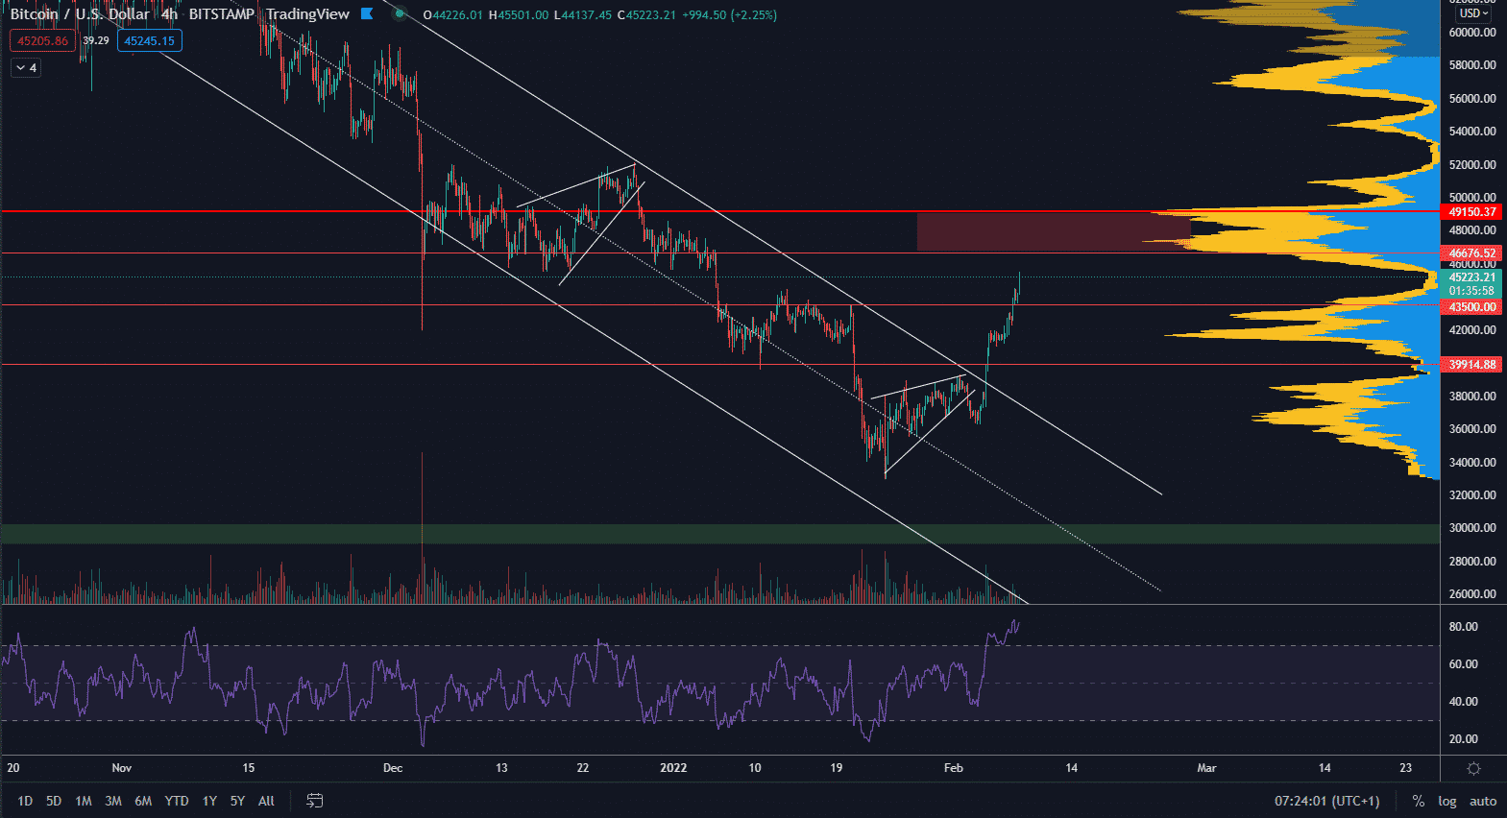Viewport: 1507px width, 818px height.
Task: Switch to the YTD date range
Action: [176, 801]
